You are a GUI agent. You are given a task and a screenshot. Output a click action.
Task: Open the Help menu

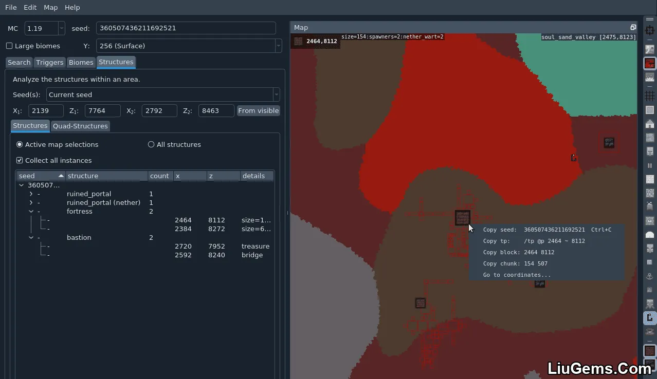(x=72, y=8)
